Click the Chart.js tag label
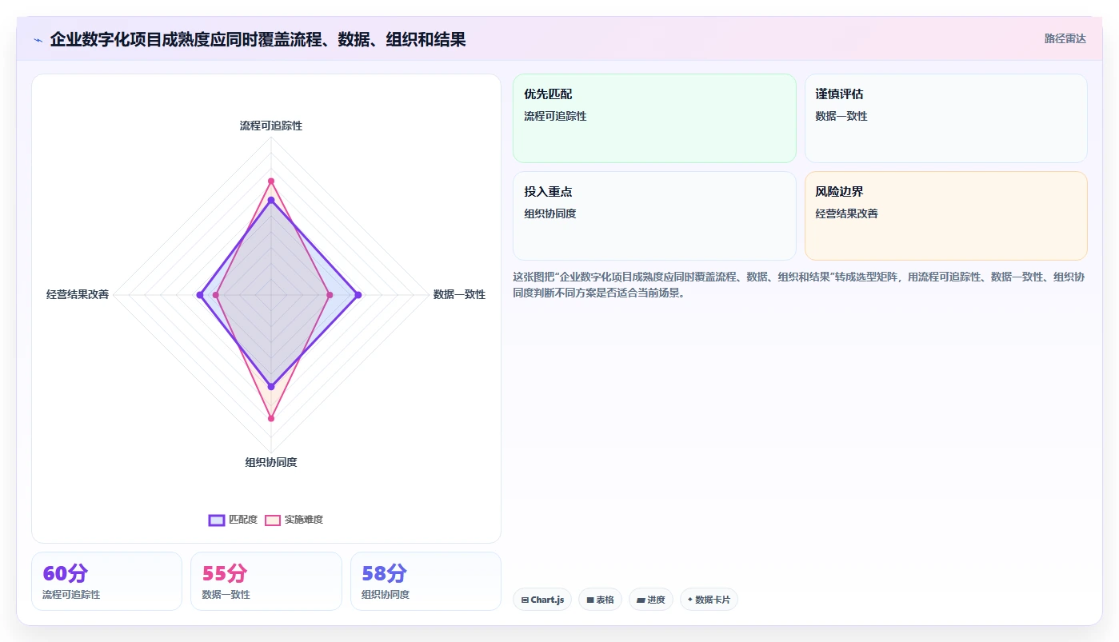The height and width of the screenshot is (642, 1119). click(547, 600)
